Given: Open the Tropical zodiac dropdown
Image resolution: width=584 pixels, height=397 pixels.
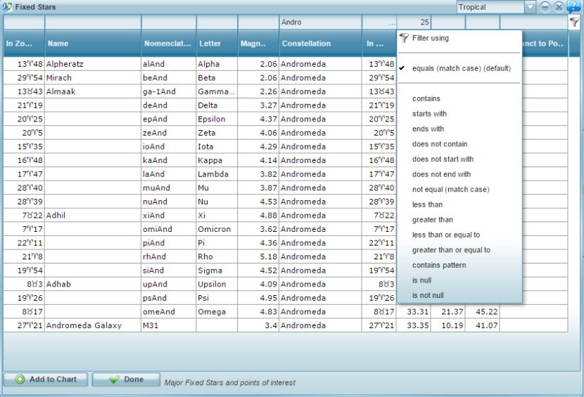Looking at the screenshot, I should 530,7.
